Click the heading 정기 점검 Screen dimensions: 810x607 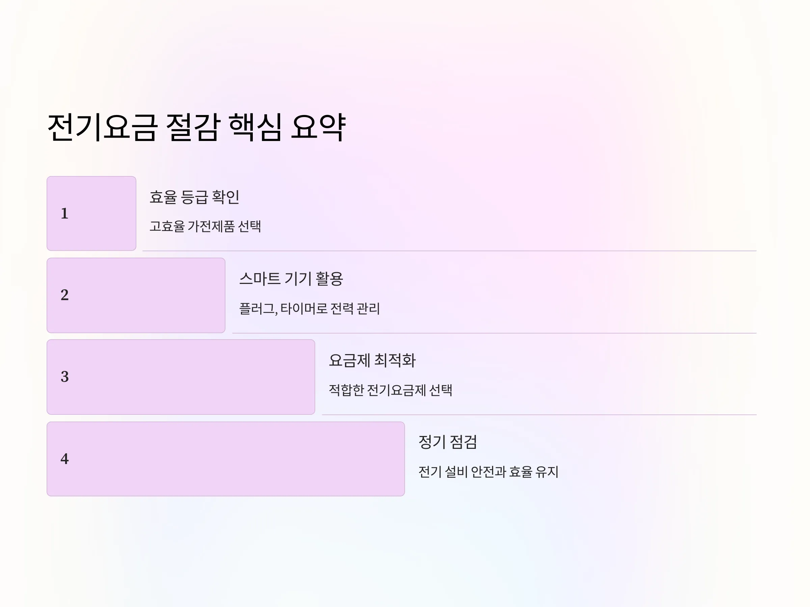click(448, 442)
